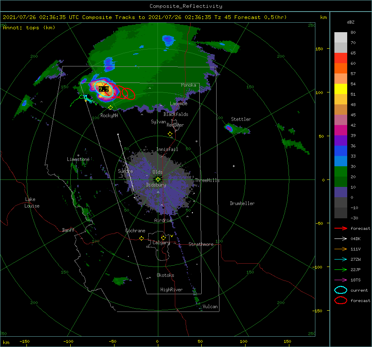Click the ThreeHills label
This screenshot has height=347, width=372.
(x=207, y=180)
